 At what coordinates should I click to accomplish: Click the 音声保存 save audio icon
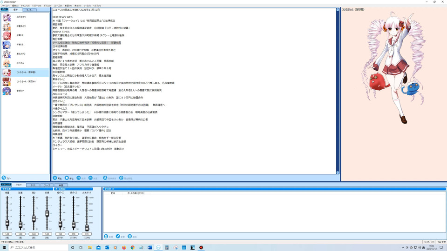[105, 178]
